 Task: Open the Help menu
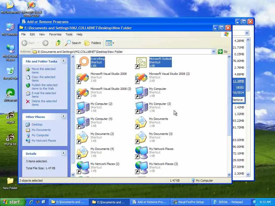pos(79,34)
